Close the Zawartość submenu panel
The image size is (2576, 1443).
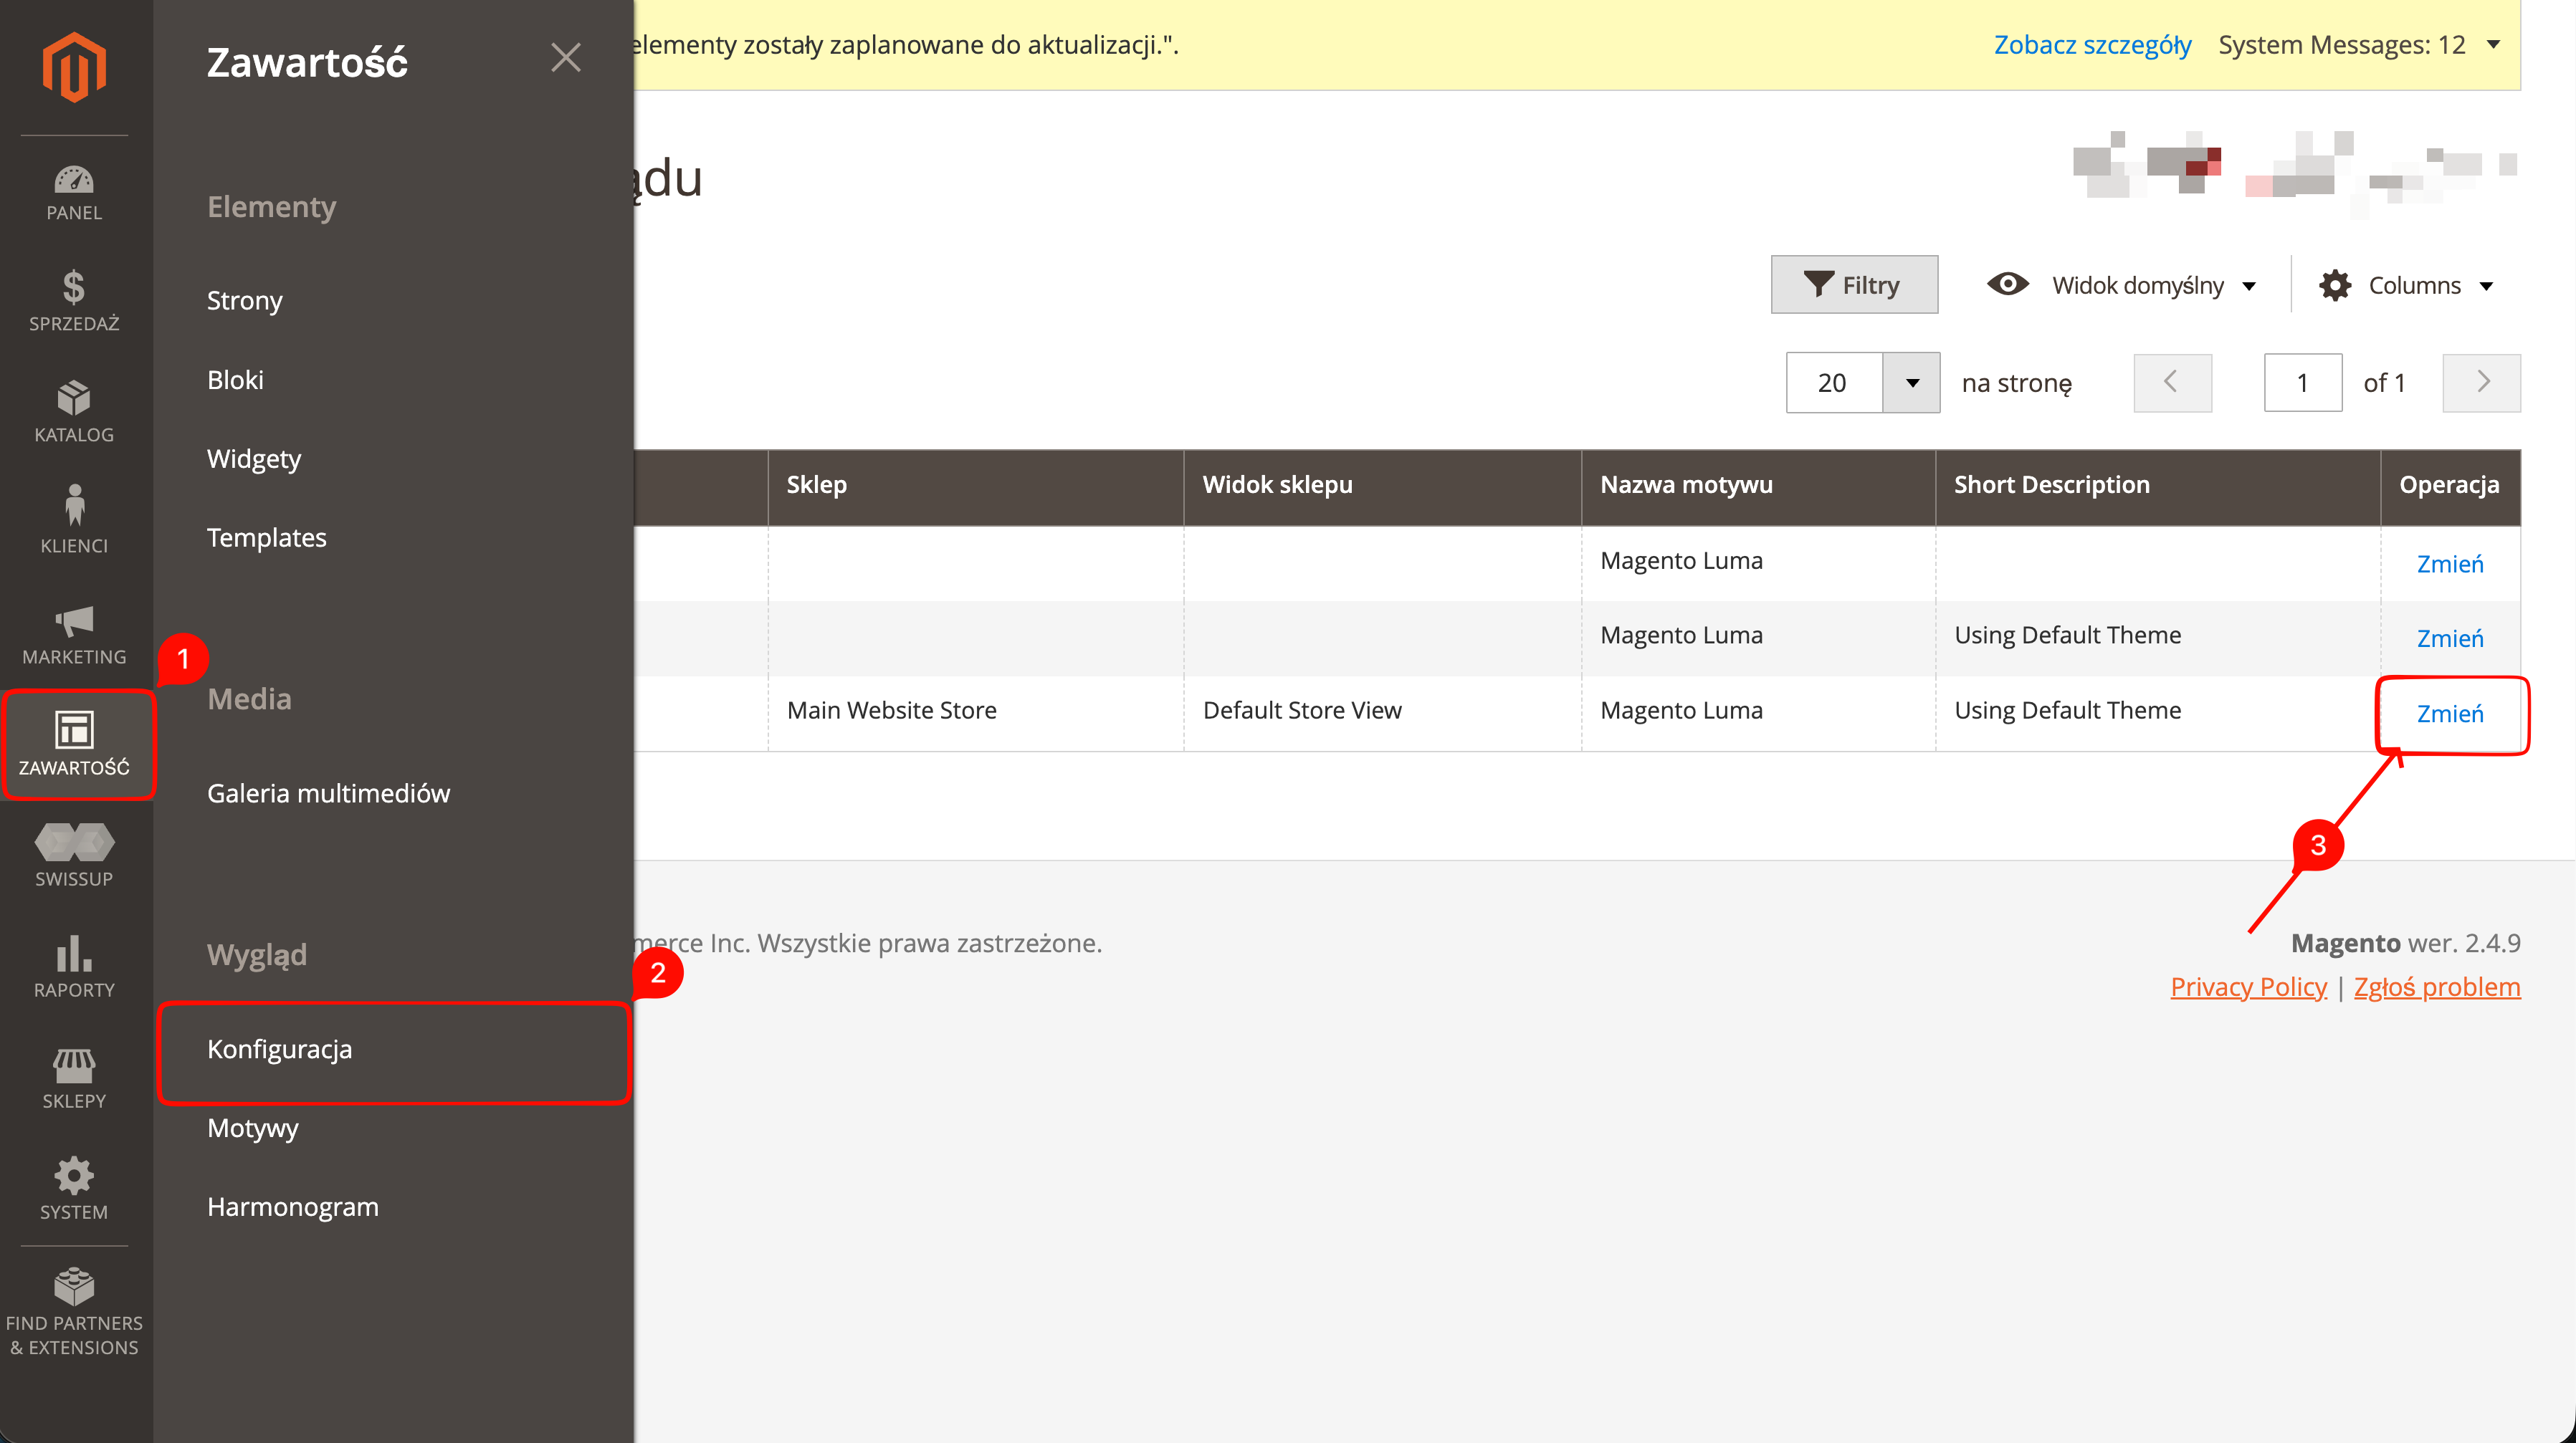point(566,58)
